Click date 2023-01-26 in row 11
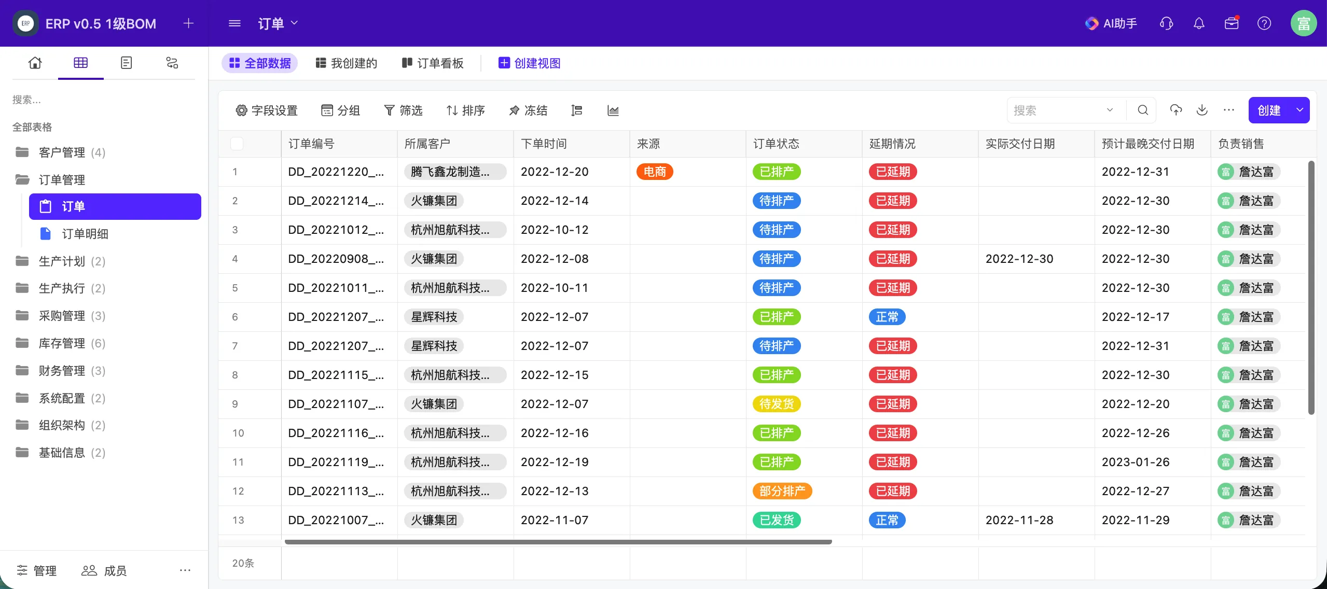Image resolution: width=1327 pixels, height=589 pixels. point(1136,462)
